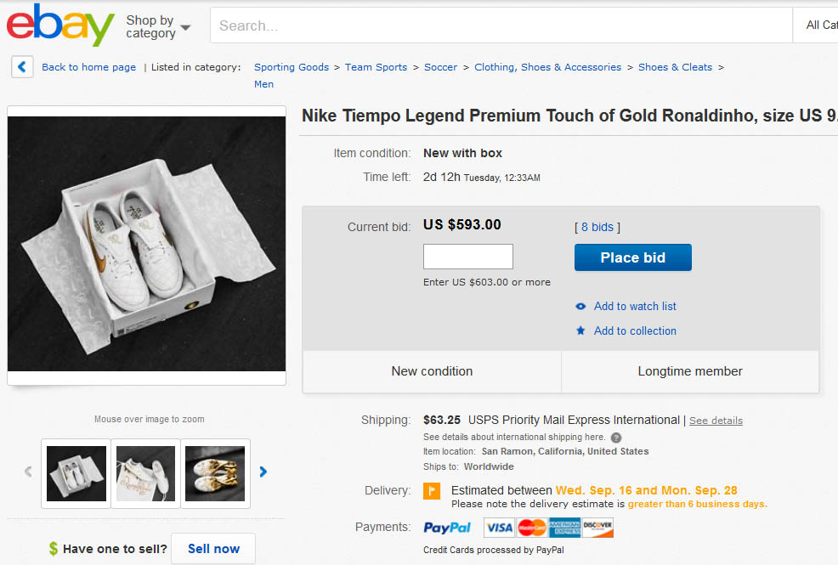Click the eye icon beside watch list
The image size is (838, 565).
[580, 306]
